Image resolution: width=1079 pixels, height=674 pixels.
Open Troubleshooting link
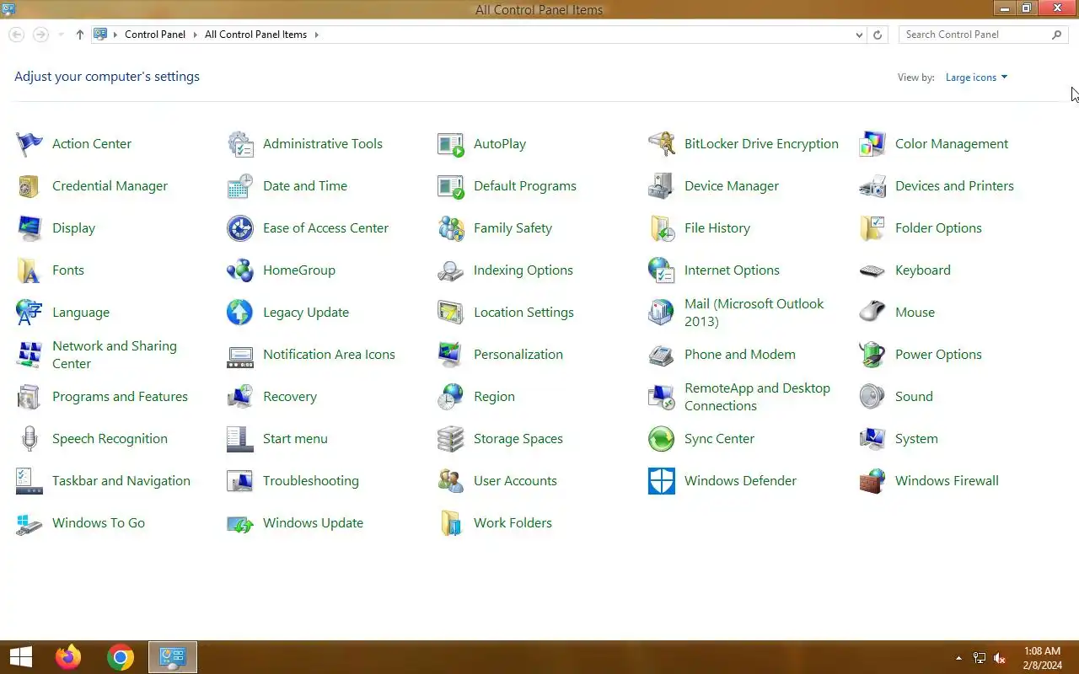[x=311, y=481]
